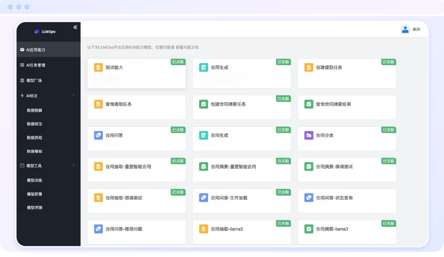Viewport: 444px width, 257px height.
Task: Open the 模型广场 section
Action: click(34, 80)
